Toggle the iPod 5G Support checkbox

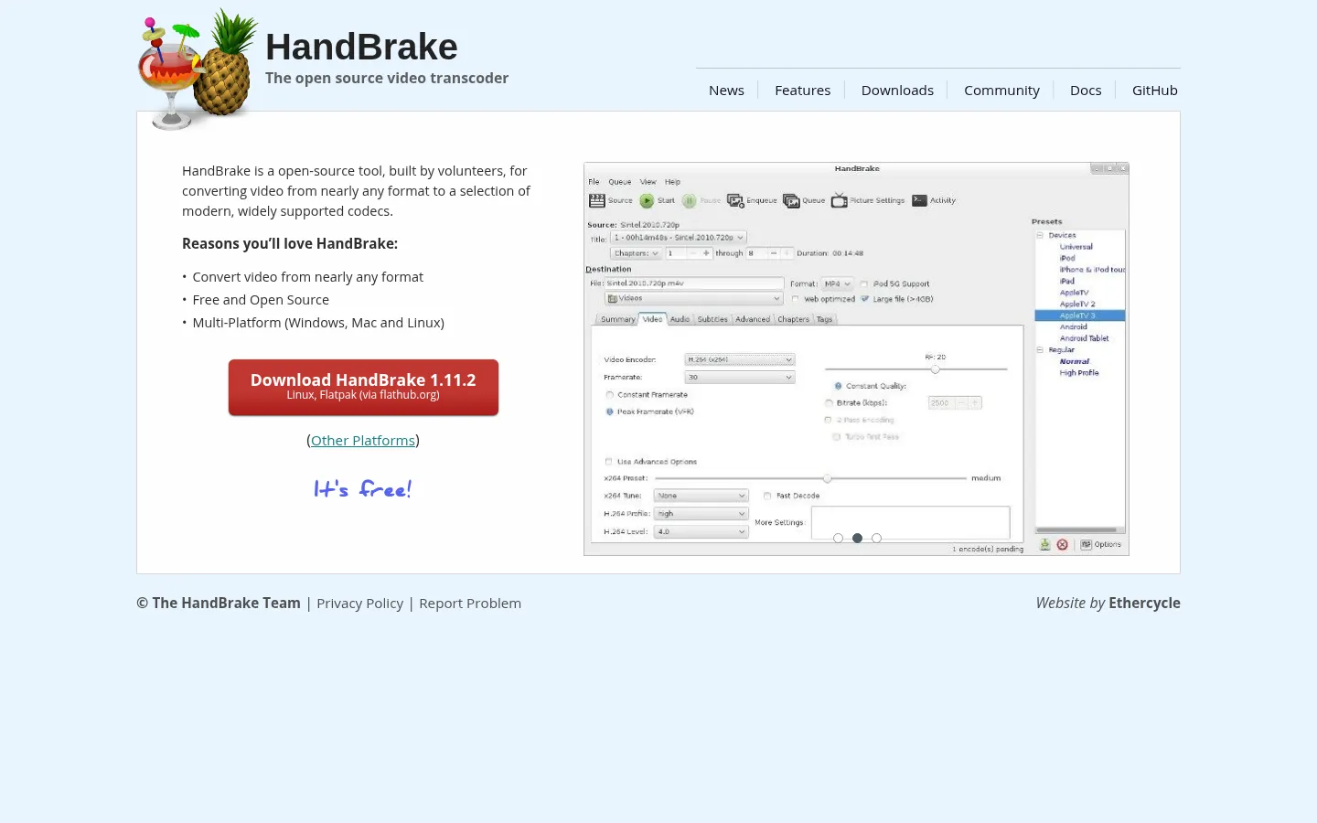pos(863,283)
